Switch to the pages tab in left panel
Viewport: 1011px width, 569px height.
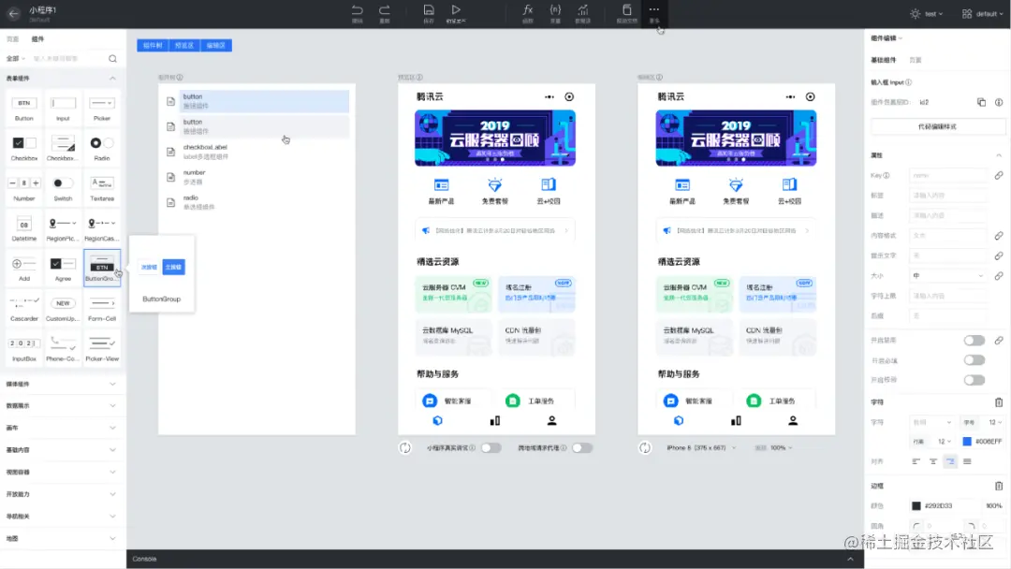click(13, 39)
